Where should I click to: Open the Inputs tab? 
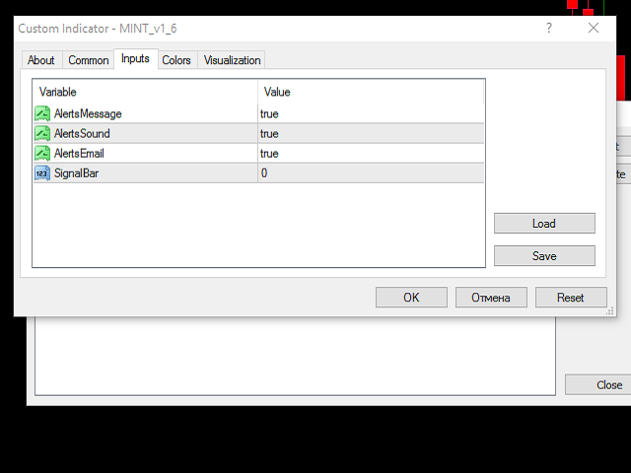point(136,59)
